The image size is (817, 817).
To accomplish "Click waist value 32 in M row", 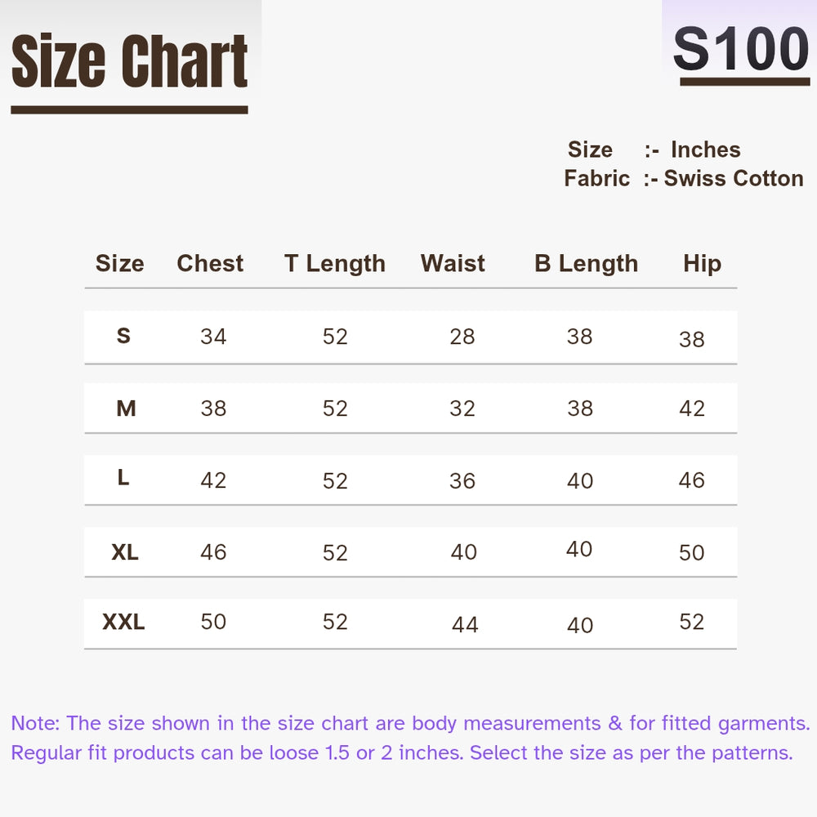I will tap(462, 408).
